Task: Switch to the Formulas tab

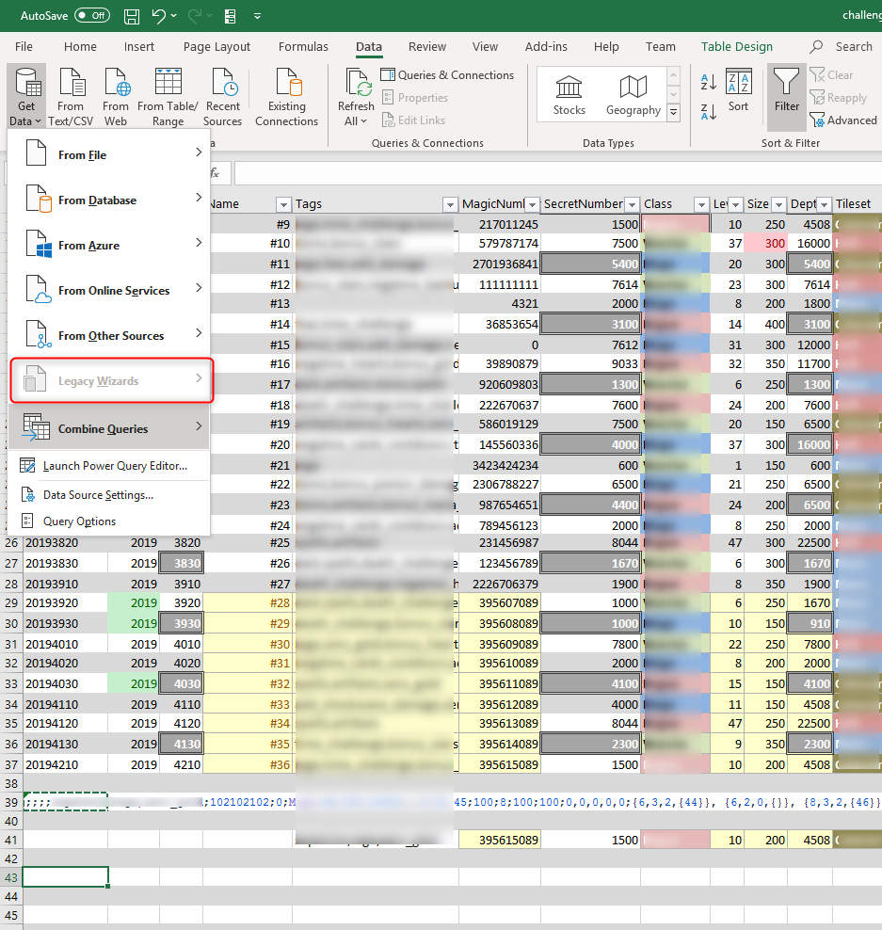Action: (303, 46)
